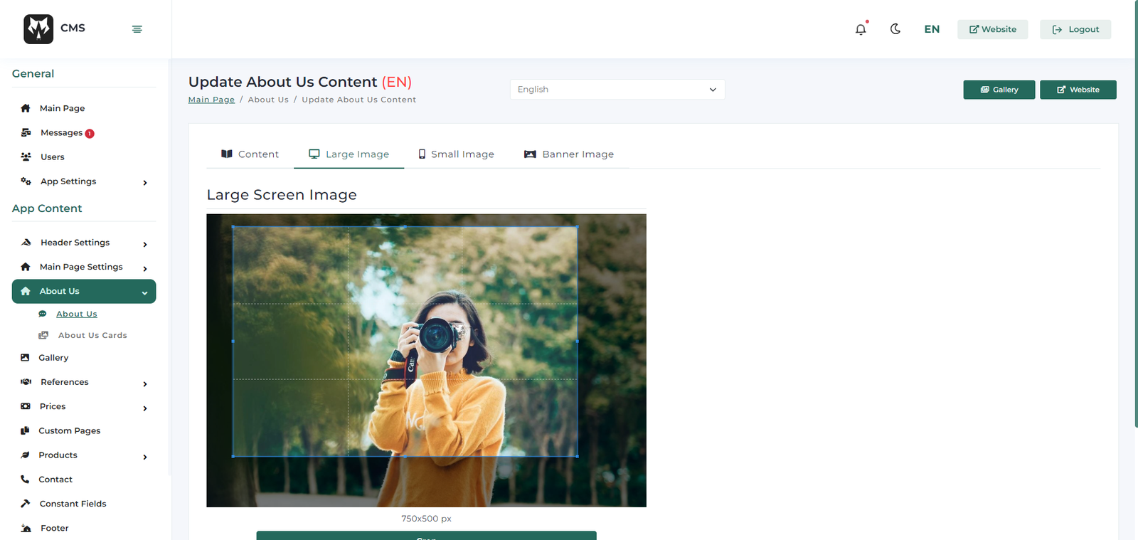1138x540 pixels.
Task: Click the crop box right-edge handle
Action: (x=577, y=342)
